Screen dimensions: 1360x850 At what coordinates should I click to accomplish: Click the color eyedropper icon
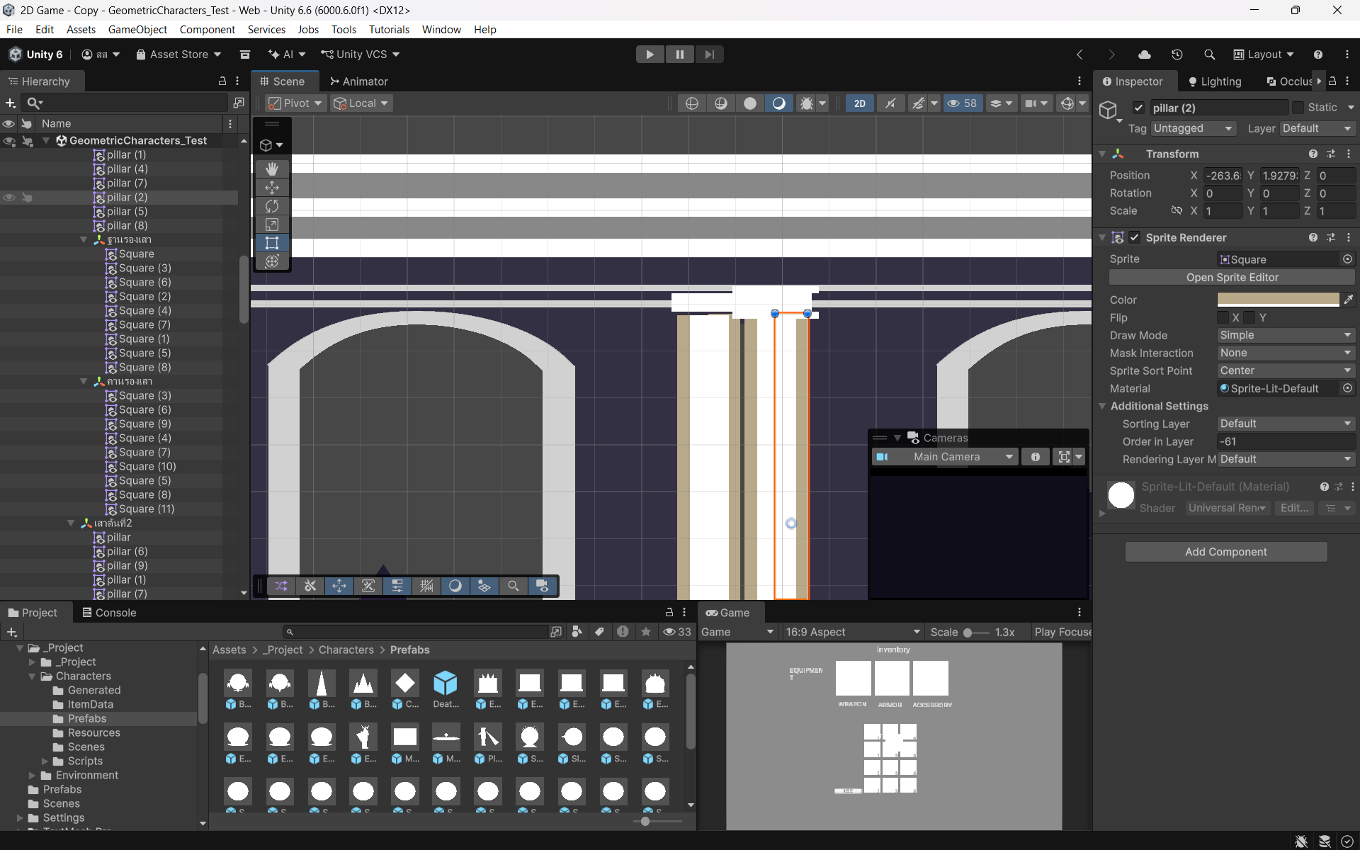point(1348,300)
